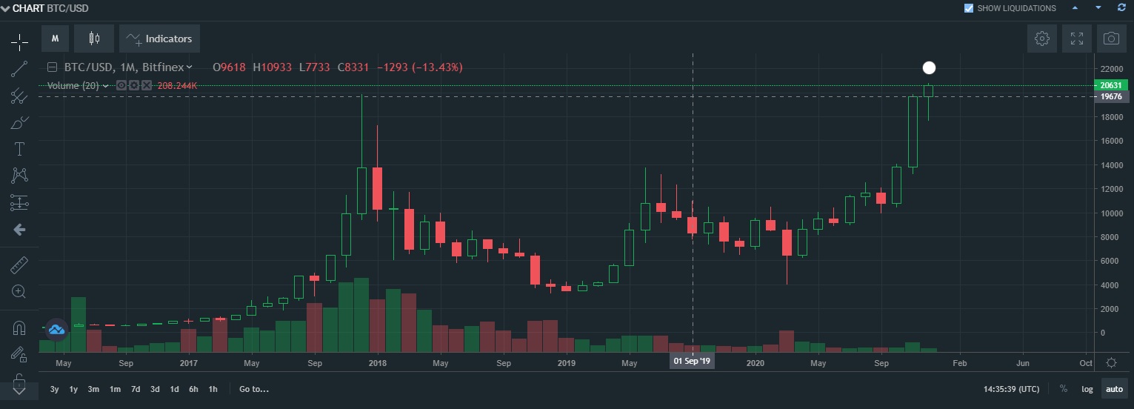Open the candlestick chart style menu
Image resolution: width=1134 pixels, height=409 pixels.
point(94,39)
